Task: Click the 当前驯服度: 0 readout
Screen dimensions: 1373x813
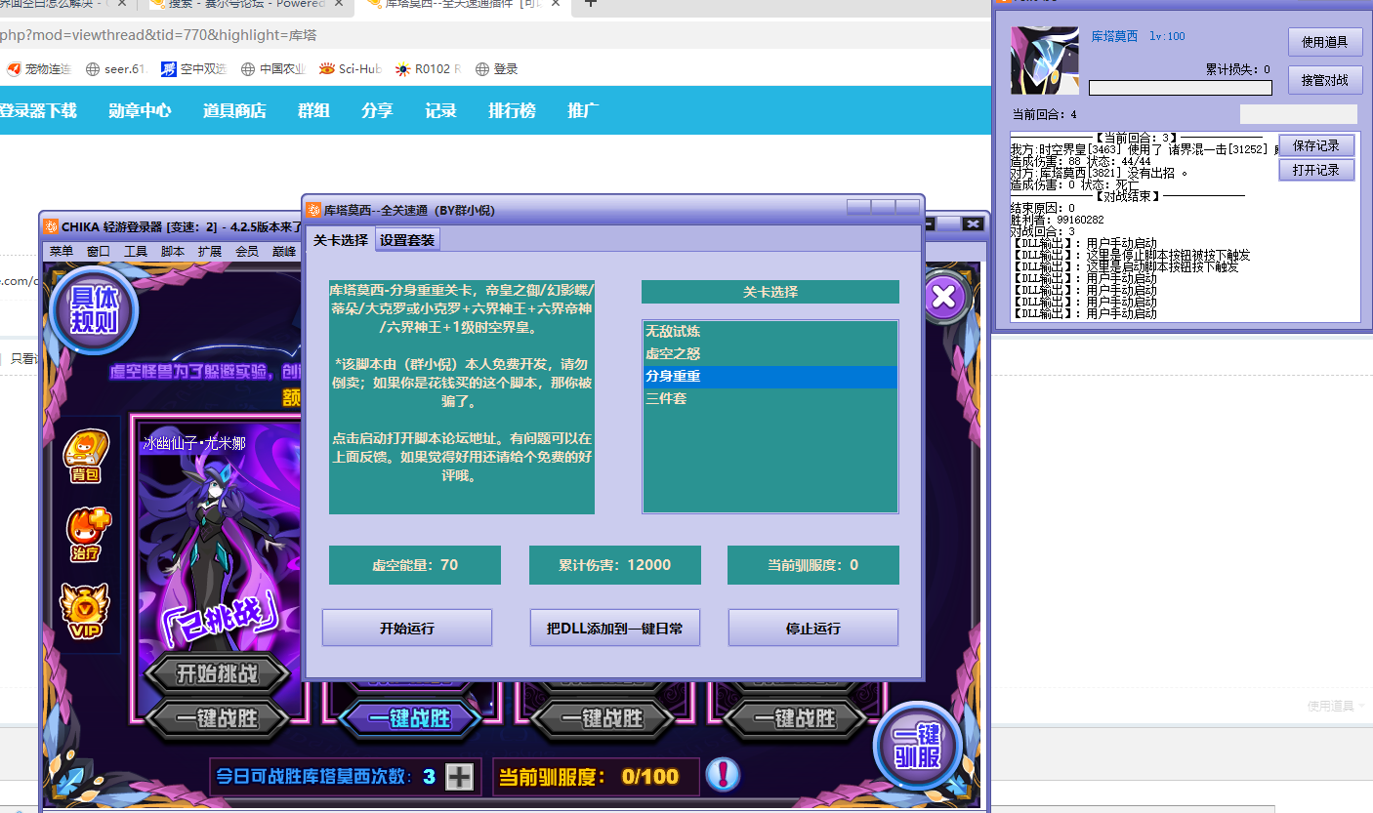Action: [x=813, y=565]
